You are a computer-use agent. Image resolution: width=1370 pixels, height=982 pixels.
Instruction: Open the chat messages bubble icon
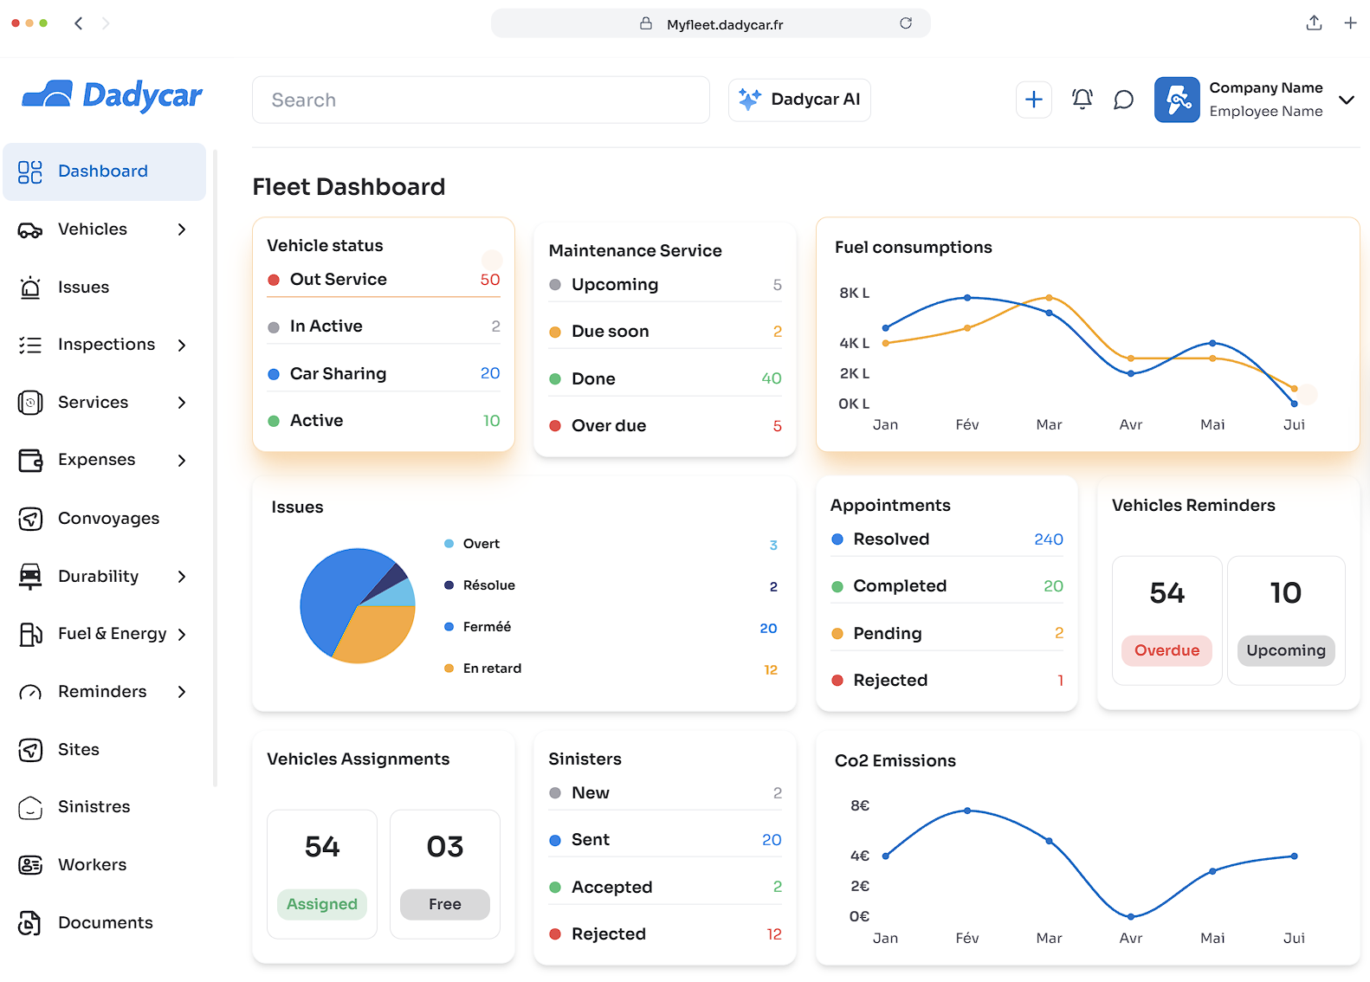(1123, 100)
